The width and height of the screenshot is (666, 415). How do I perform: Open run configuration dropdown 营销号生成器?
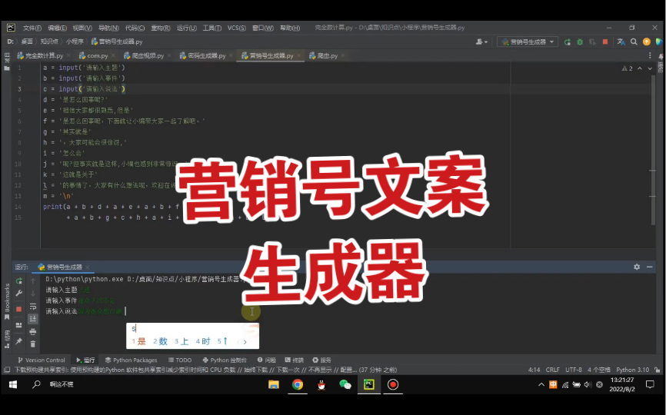click(528, 41)
